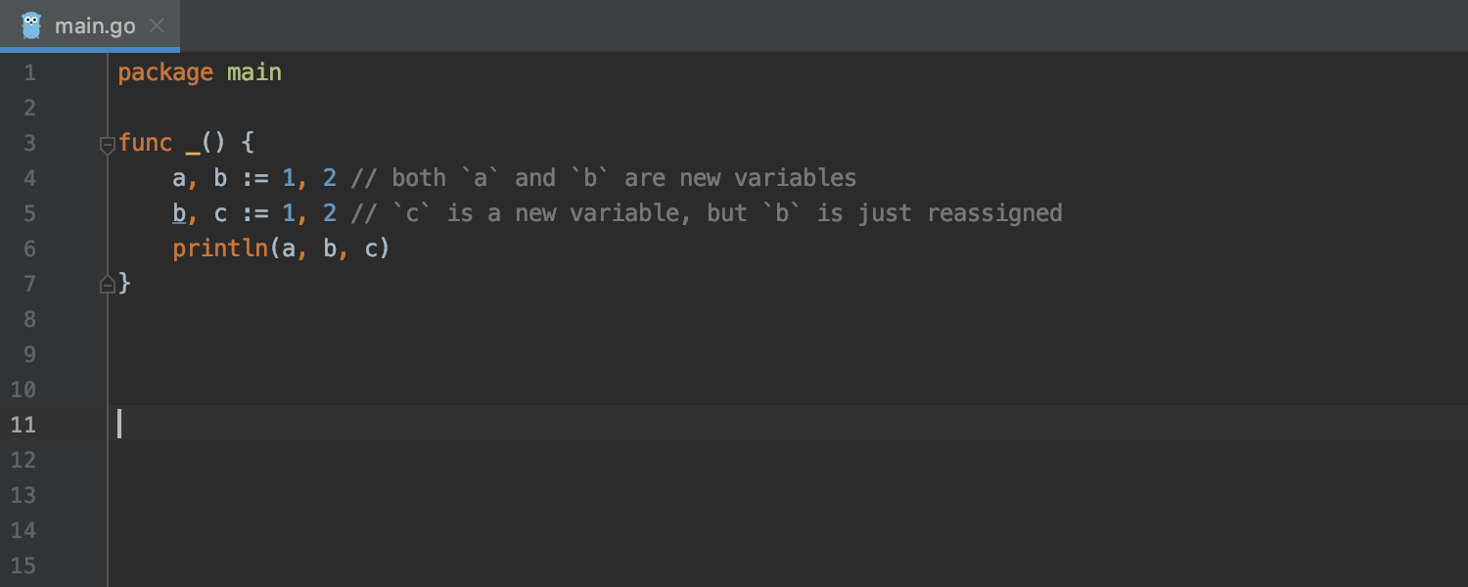
Task: Click line number 5 in the gutter
Action: 29,213
